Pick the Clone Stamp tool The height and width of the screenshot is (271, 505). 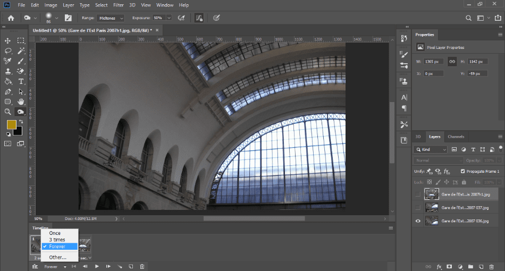click(9, 71)
